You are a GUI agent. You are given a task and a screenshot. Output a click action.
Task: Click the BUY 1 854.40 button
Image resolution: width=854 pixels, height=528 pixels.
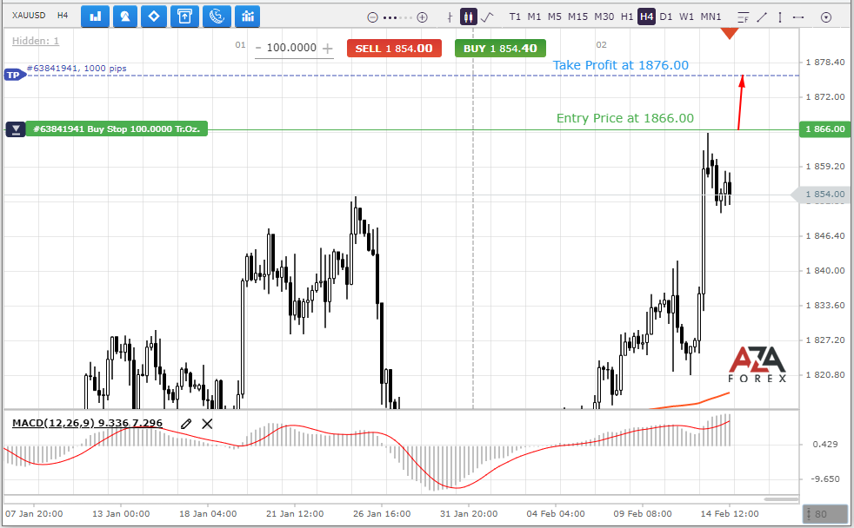coord(500,49)
